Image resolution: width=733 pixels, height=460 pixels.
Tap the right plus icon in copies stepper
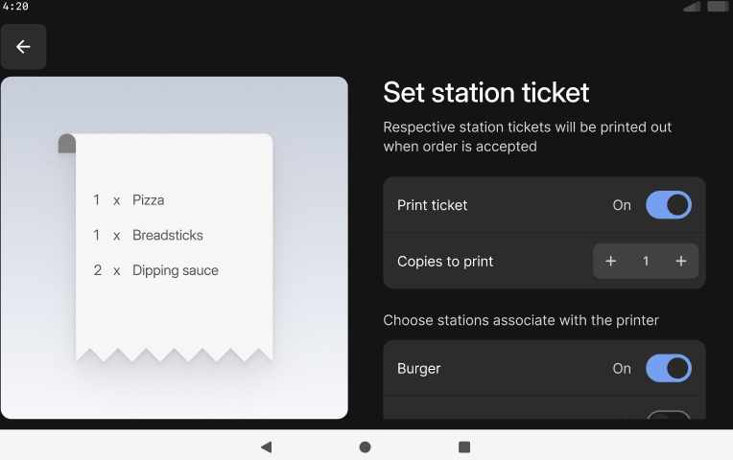(x=680, y=261)
